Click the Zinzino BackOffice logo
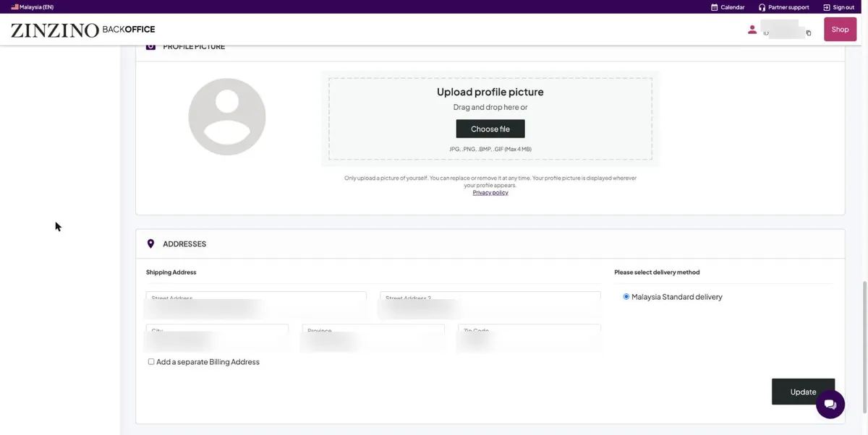This screenshot has height=435, width=868. tap(82, 30)
